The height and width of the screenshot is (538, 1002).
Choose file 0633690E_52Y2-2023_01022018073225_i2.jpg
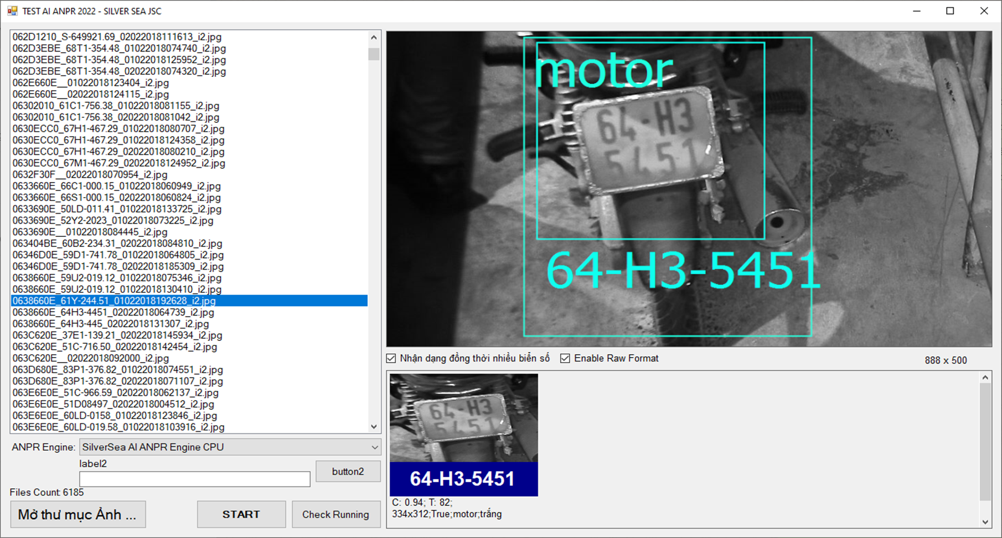113,220
